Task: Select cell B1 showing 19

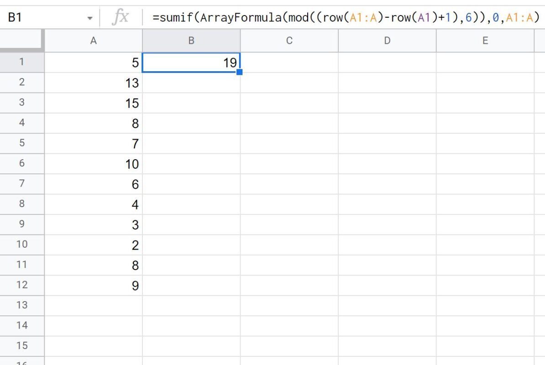Action: tap(191, 63)
